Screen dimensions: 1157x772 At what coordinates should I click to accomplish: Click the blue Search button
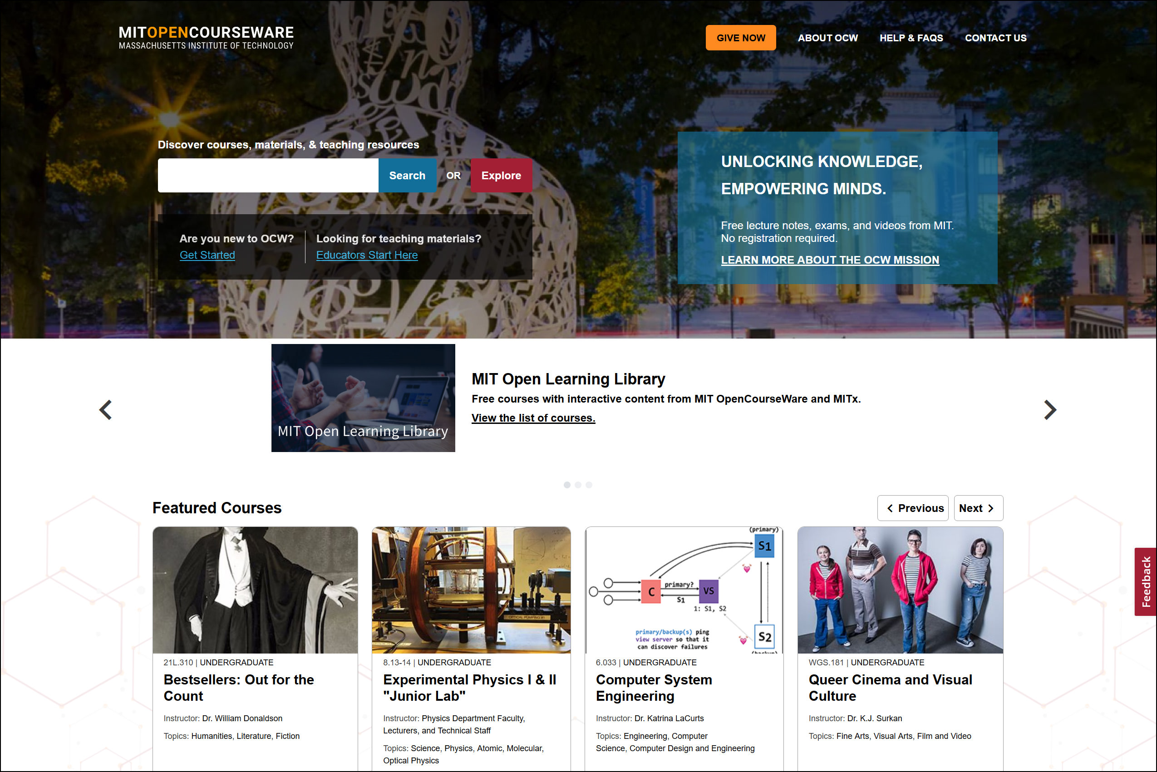[407, 175]
